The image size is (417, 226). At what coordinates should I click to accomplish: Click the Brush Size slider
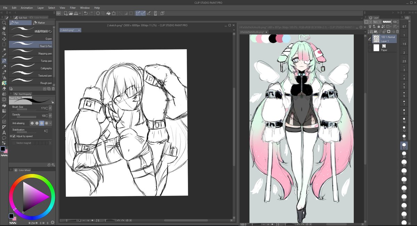point(26,109)
